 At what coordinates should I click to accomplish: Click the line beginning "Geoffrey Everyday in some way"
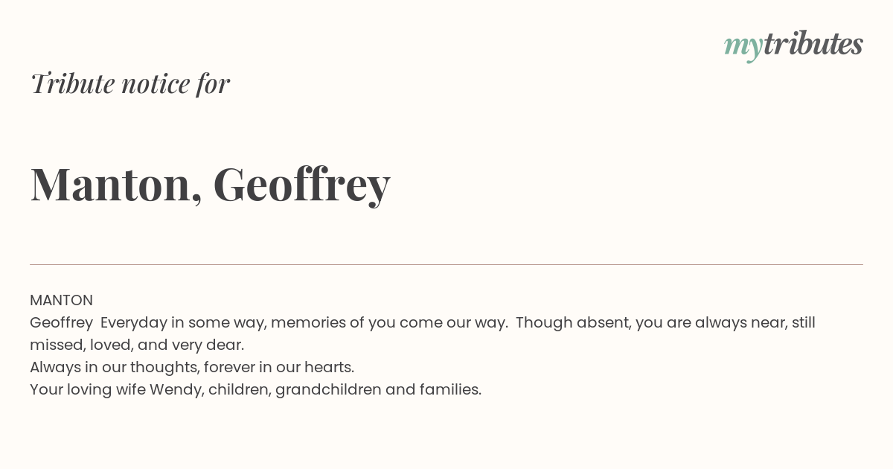(x=423, y=323)
